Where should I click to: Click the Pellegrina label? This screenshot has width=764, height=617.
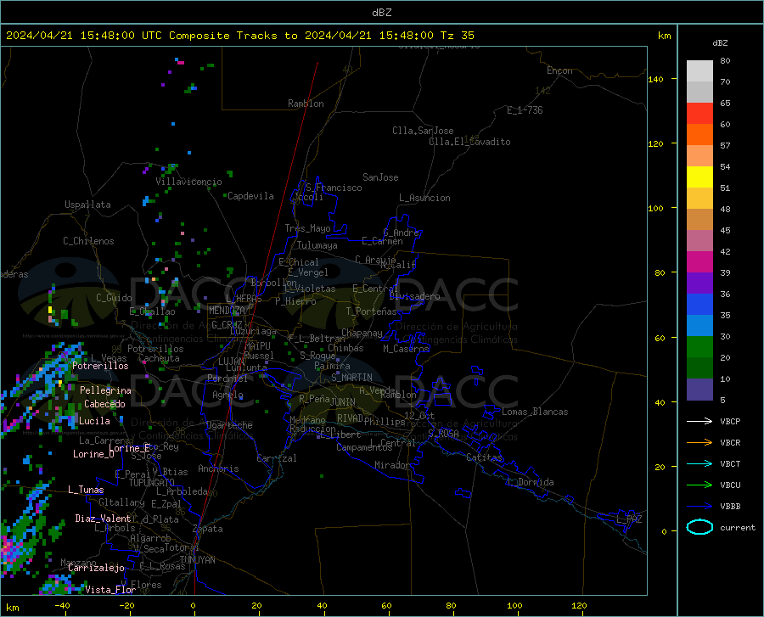tap(106, 390)
